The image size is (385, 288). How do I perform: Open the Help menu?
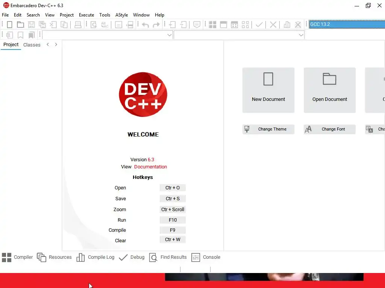[x=159, y=15]
